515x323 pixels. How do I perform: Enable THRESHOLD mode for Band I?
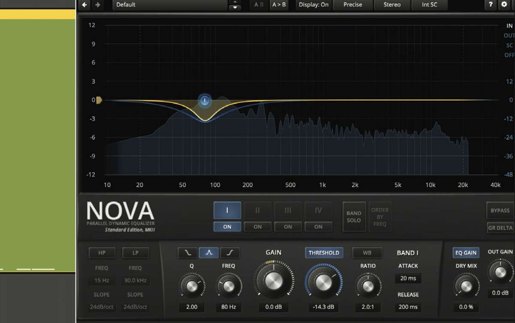pyautogui.click(x=324, y=252)
